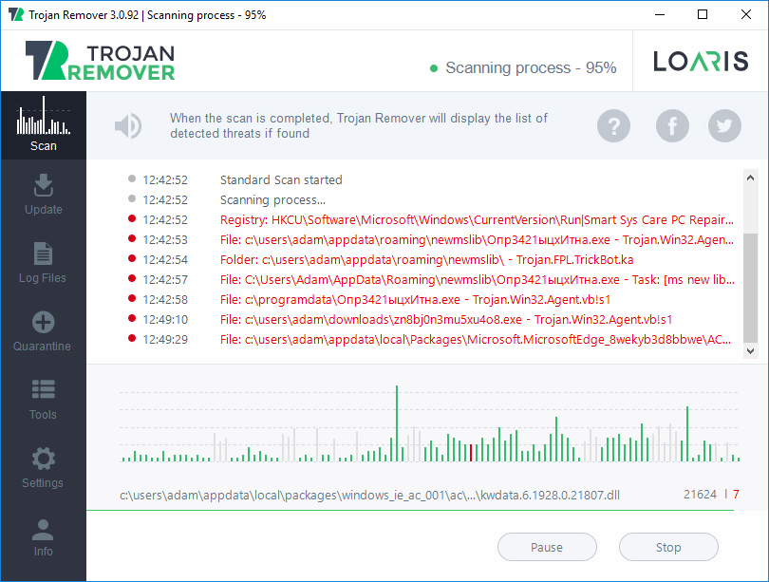Toggle the speaker sound icon
Screen dimensions: 769x582
point(128,126)
